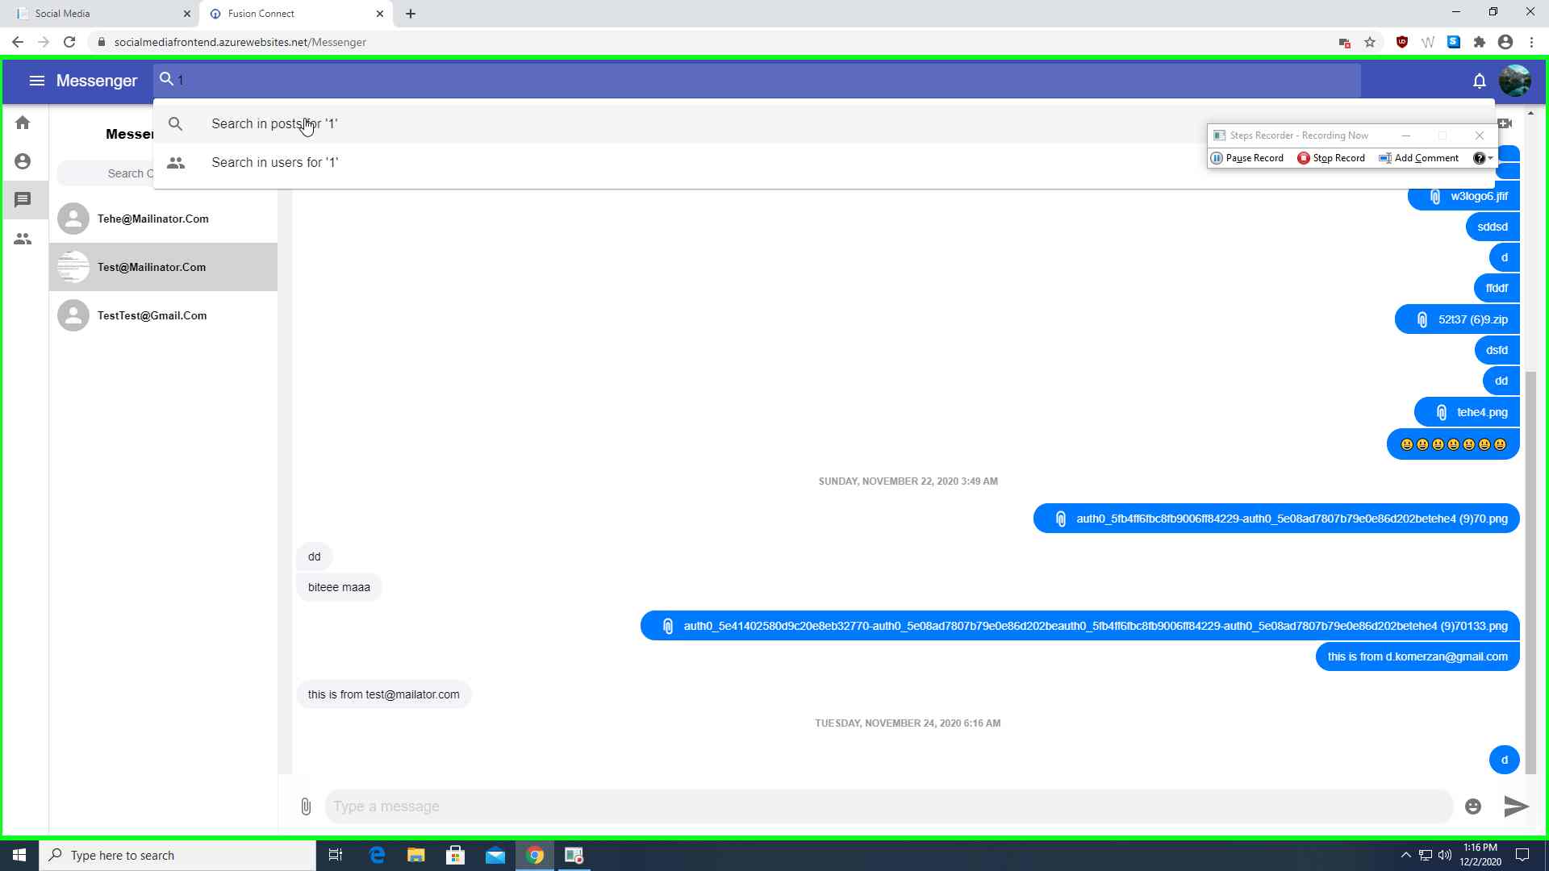Image resolution: width=1549 pixels, height=871 pixels.
Task: Click the chat scrollbar thumb
Action: 1530,573
